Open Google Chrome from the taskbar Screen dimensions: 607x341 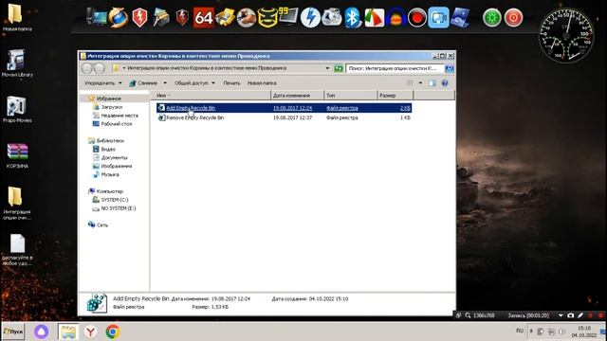tap(113, 332)
